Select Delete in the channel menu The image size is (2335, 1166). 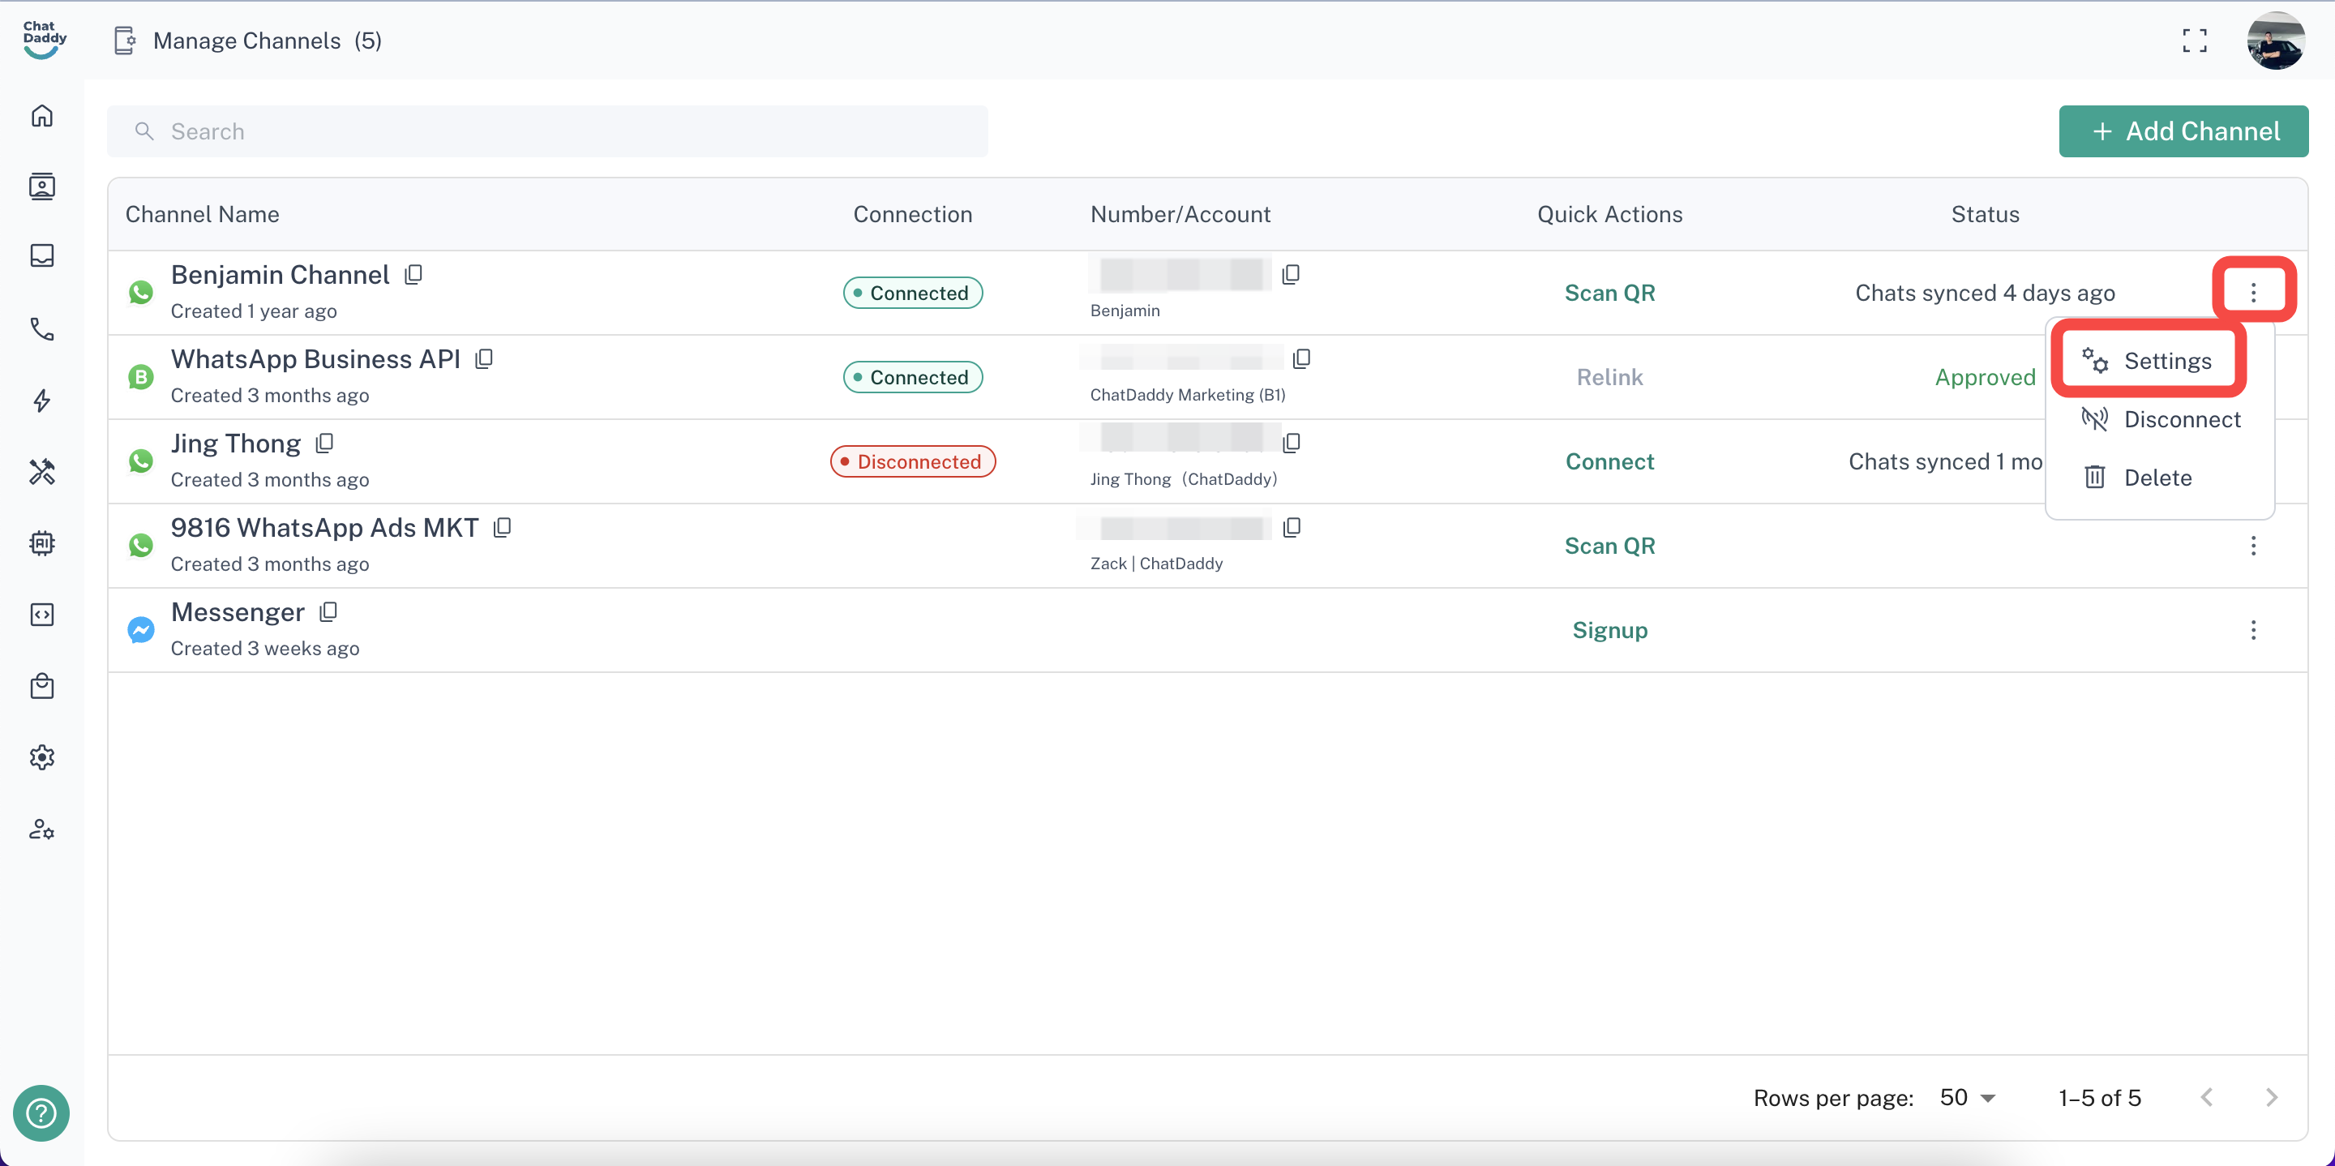tap(2160, 477)
